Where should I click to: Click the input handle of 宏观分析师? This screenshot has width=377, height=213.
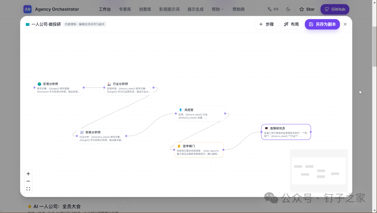[x=34, y=88]
